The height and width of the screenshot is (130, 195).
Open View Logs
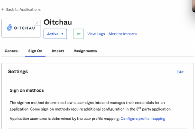[x=96, y=34]
